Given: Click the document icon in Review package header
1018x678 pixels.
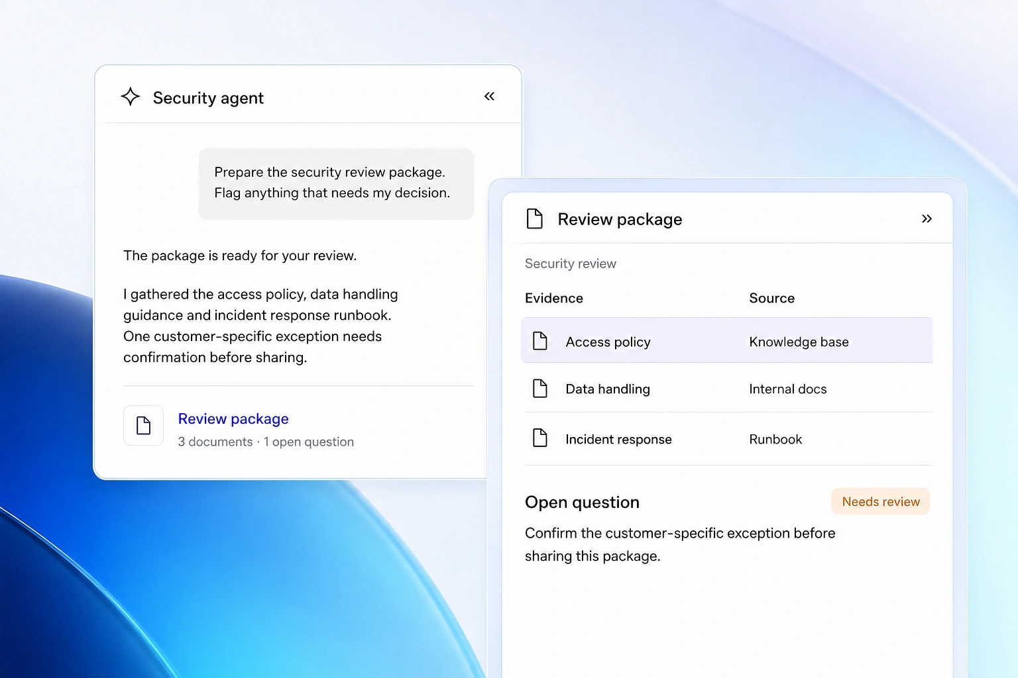Looking at the screenshot, I should coord(534,218).
